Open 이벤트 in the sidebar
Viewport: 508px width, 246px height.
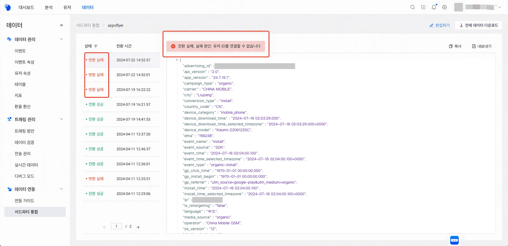pos(20,51)
